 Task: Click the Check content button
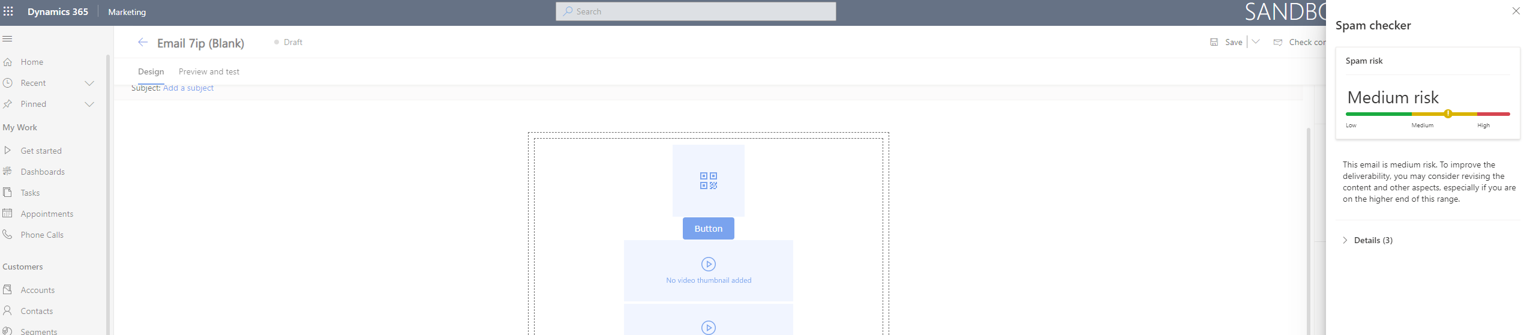[1300, 42]
